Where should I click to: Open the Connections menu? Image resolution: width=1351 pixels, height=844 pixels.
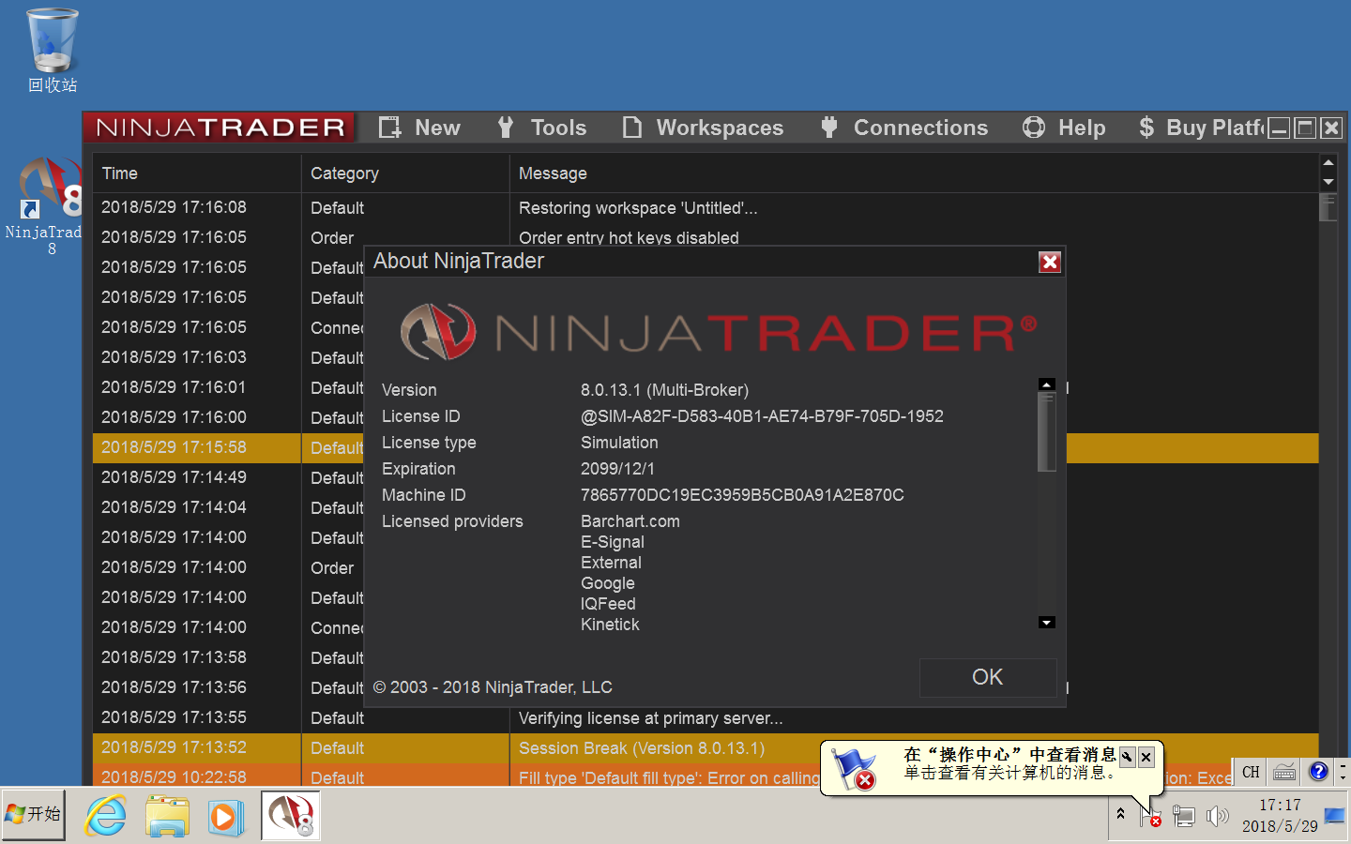coord(920,128)
